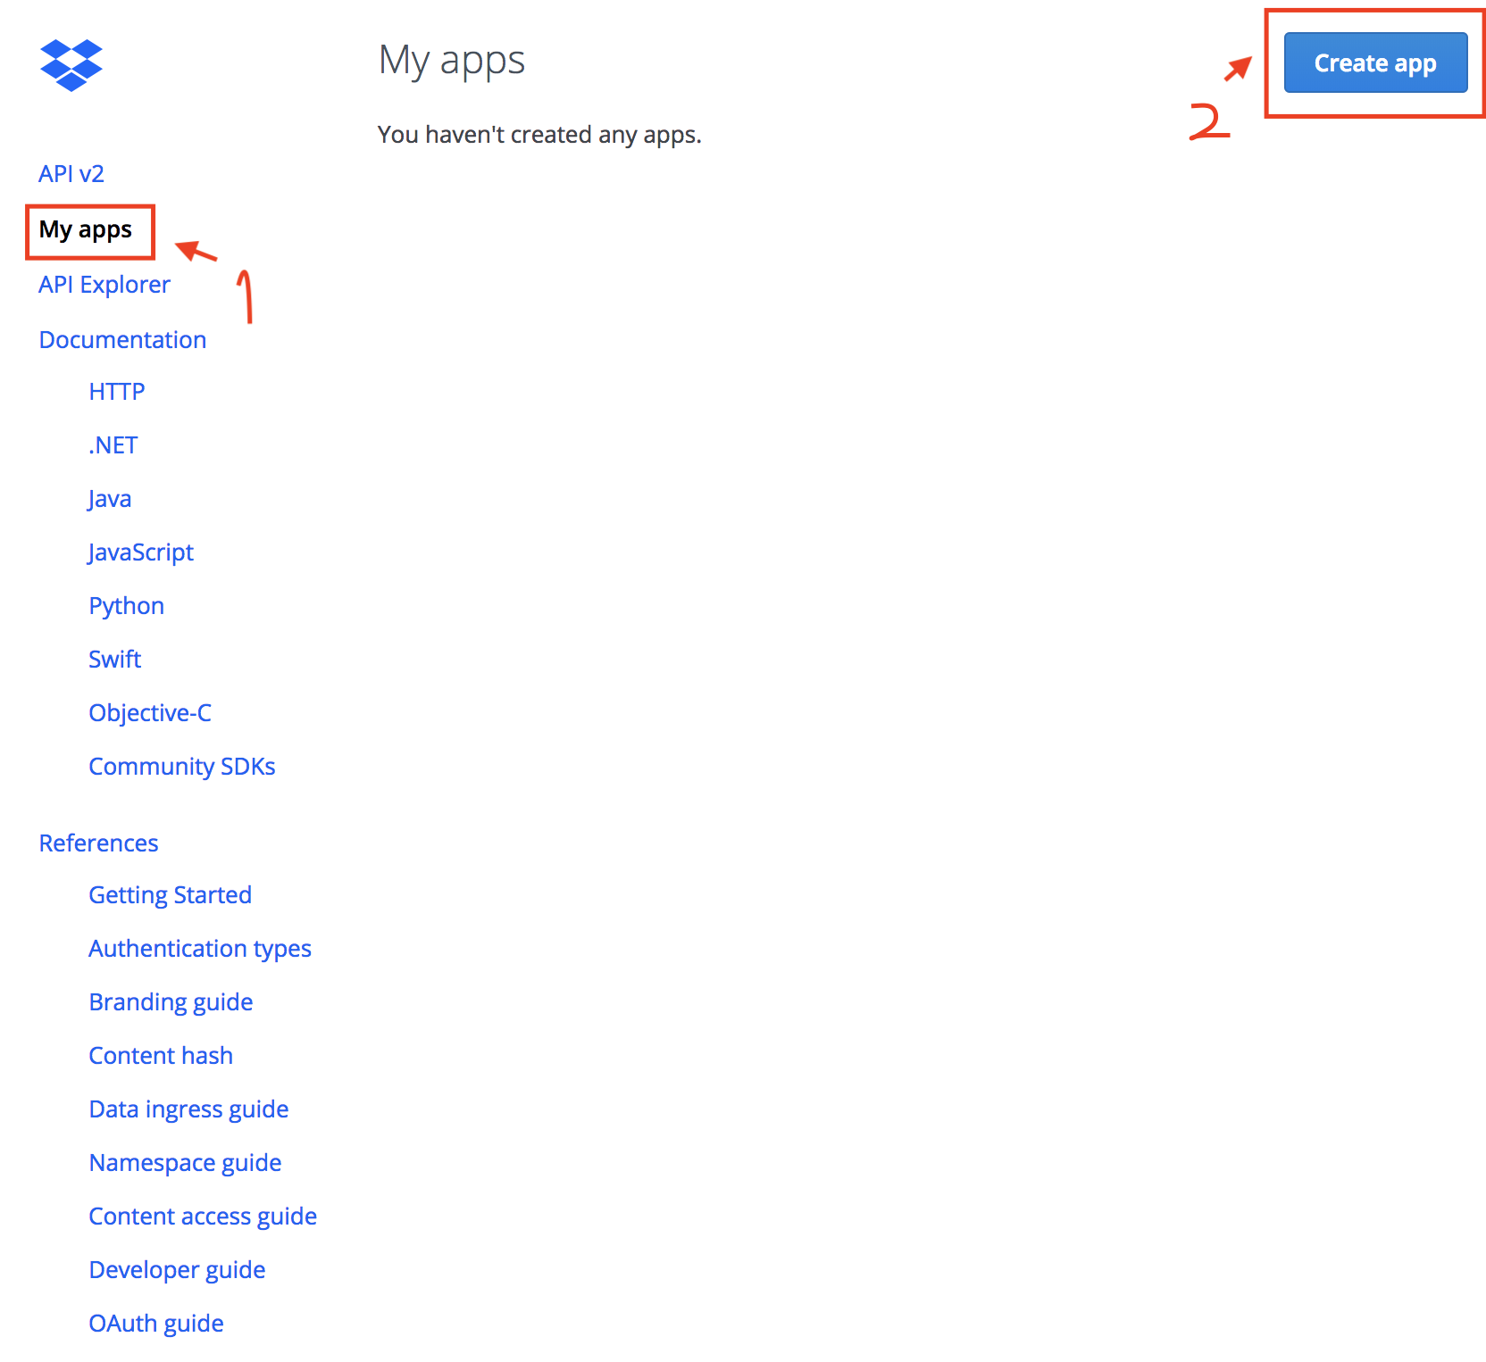The width and height of the screenshot is (1486, 1362).
Task: Open the API v2 page
Action: 71,173
